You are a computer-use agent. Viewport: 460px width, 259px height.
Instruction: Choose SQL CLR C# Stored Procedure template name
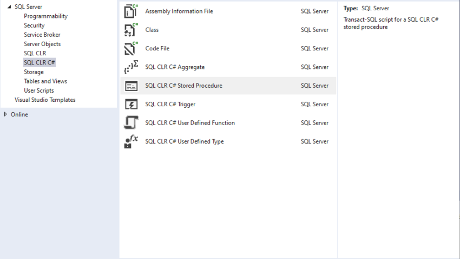point(183,86)
